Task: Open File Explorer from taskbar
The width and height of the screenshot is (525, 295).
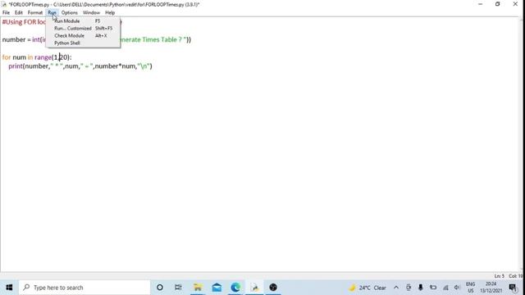Action: pyautogui.click(x=198, y=288)
